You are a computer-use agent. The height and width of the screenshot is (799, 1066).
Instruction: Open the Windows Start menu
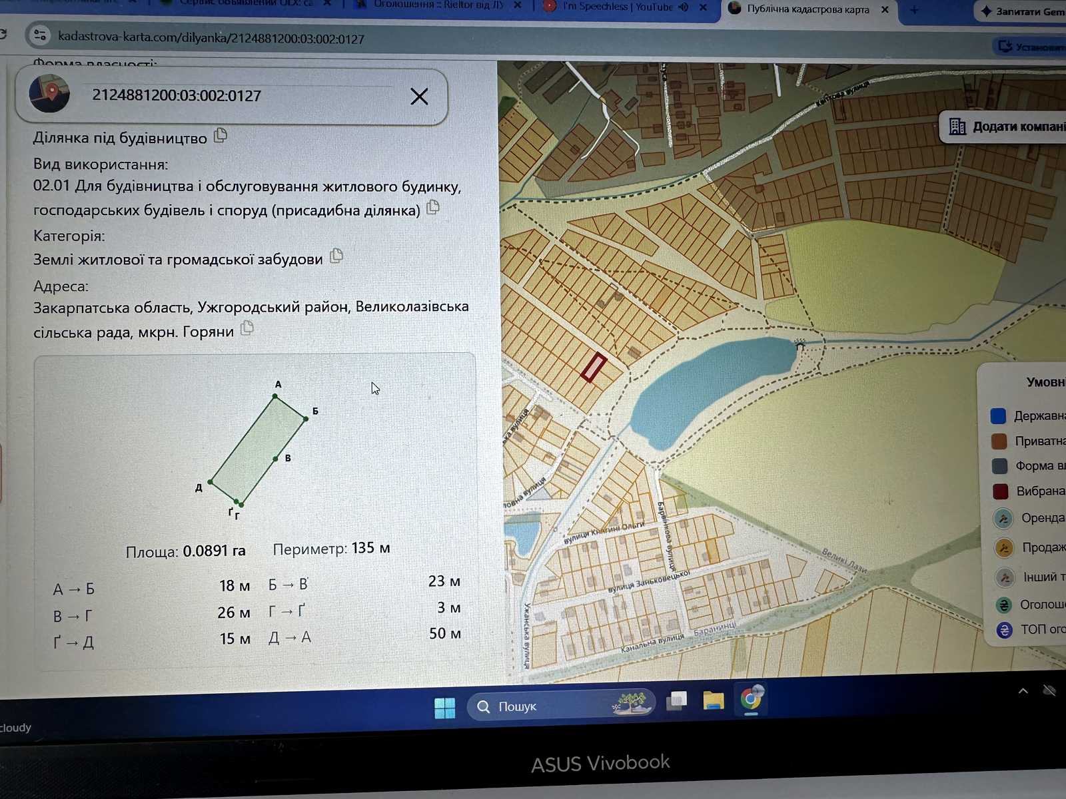pos(444,708)
